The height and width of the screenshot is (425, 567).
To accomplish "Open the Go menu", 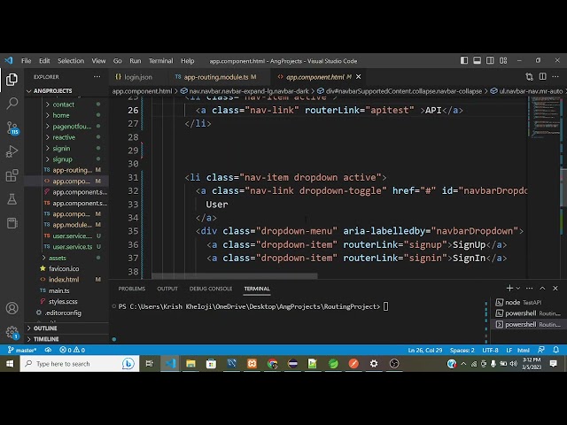I will [118, 61].
